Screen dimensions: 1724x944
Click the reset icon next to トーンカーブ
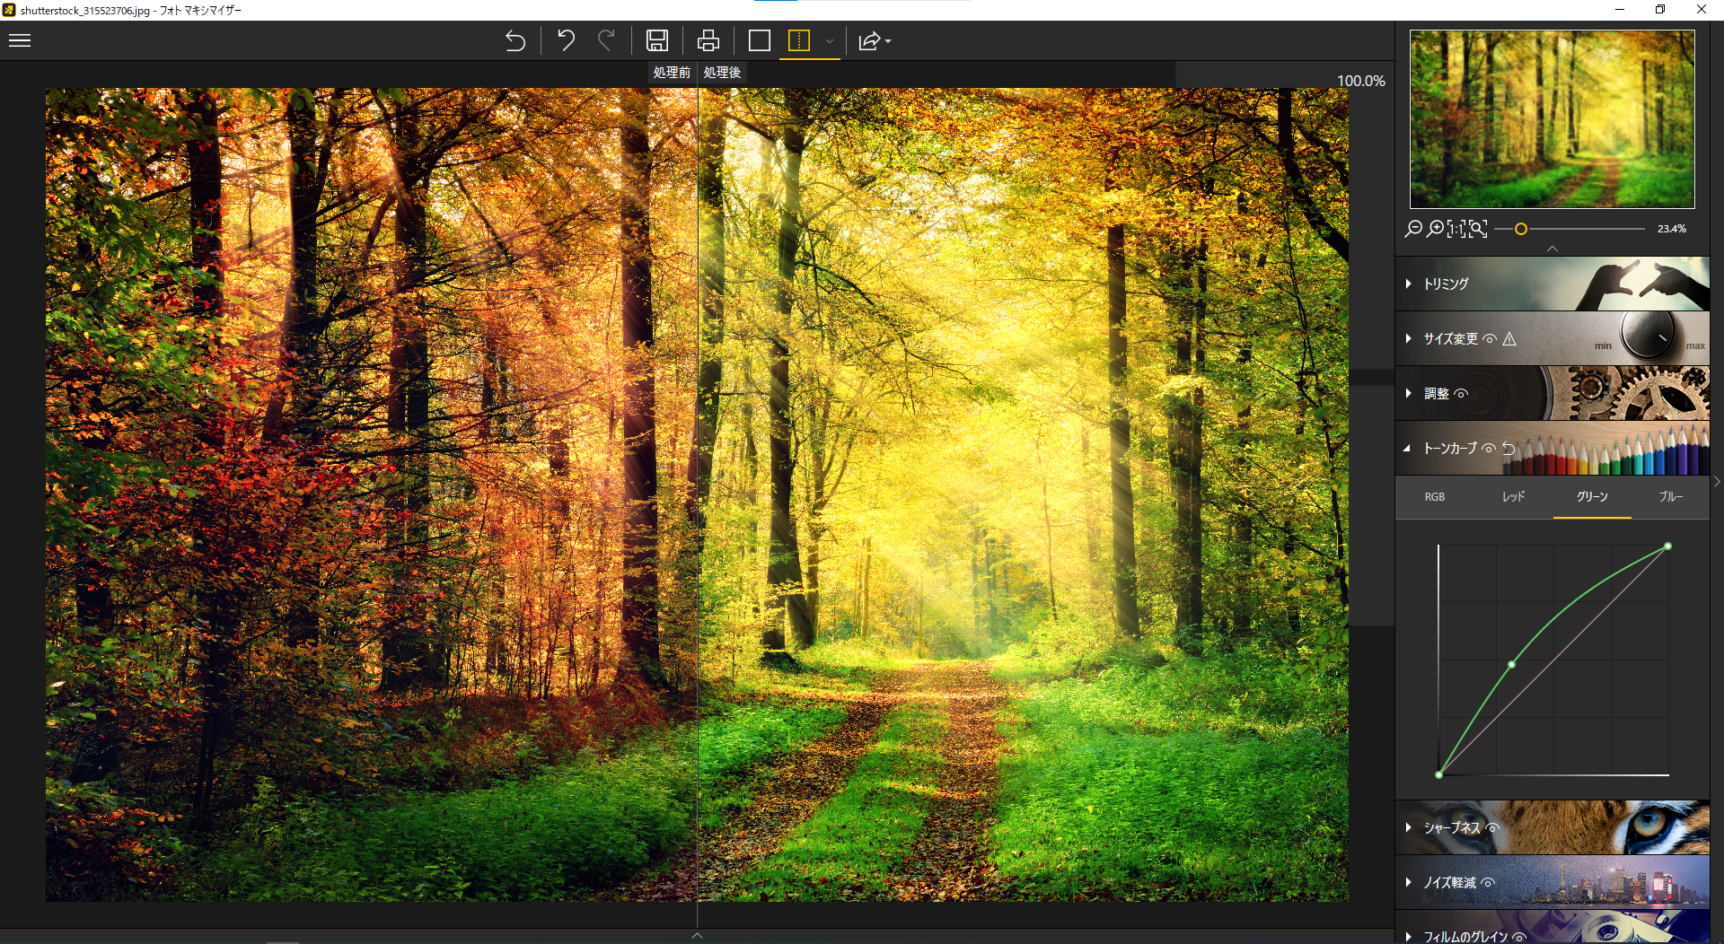click(x=1508, y=449)
